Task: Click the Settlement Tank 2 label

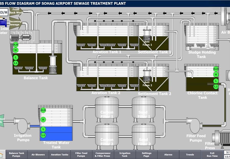Action: point(154,94)
